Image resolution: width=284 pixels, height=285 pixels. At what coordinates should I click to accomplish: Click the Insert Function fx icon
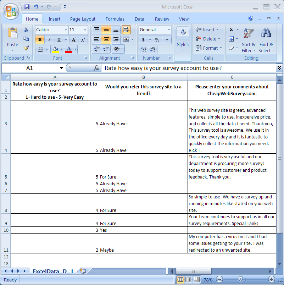click(96, 68)
